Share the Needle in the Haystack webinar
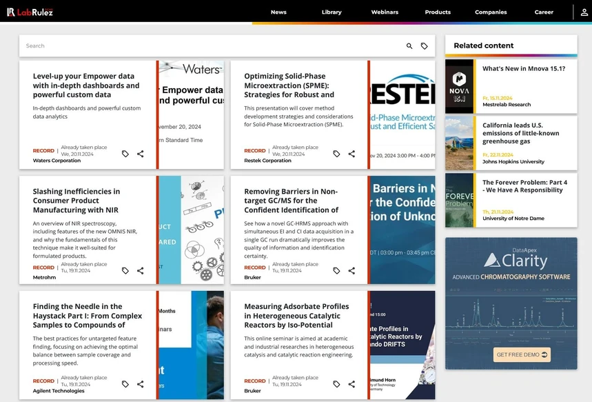Image resolution: width=592 pixels, height=402 pixels. click(x=141, y=384)
